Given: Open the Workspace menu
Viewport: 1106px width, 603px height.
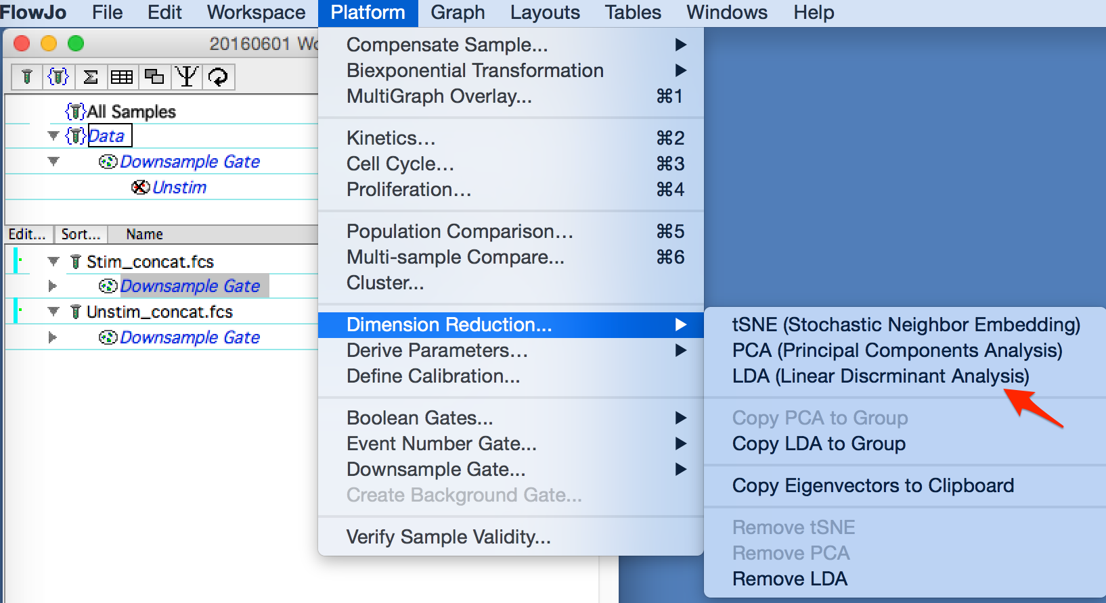Looking at the screenshot, I should (256, 12).
